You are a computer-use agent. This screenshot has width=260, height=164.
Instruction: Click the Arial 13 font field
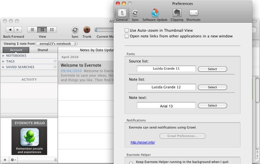pyautogui.click(x=166, y=106)
